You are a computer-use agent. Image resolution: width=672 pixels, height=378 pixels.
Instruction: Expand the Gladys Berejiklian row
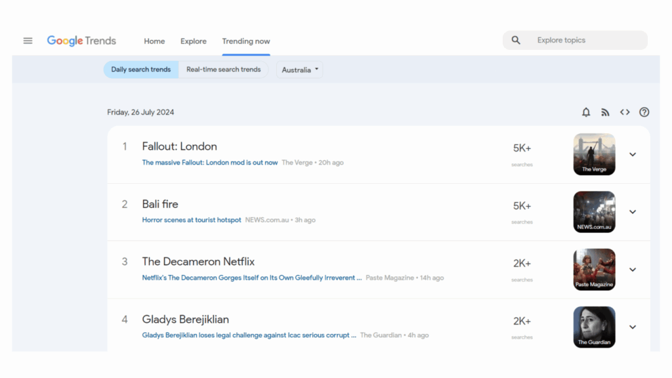click(633, 327)
